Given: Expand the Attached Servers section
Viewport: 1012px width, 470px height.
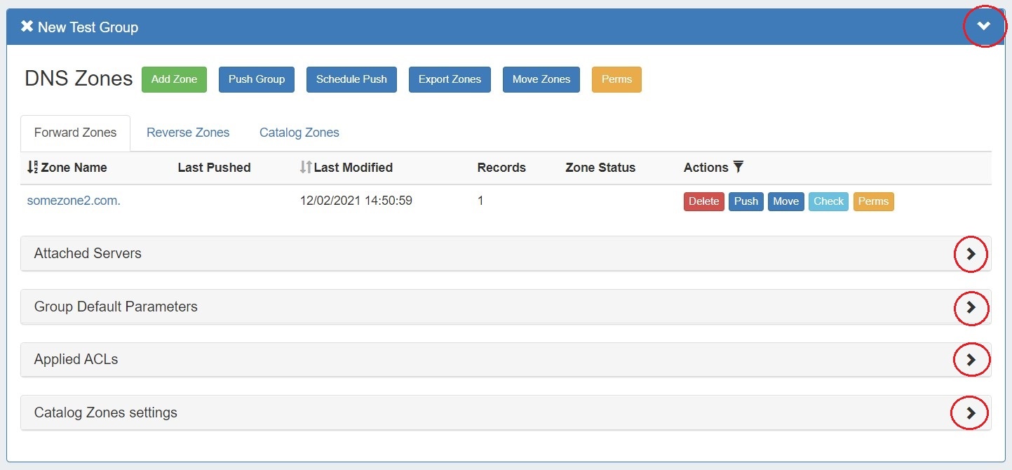Looking at the screenshot, I should coord(971,254).
